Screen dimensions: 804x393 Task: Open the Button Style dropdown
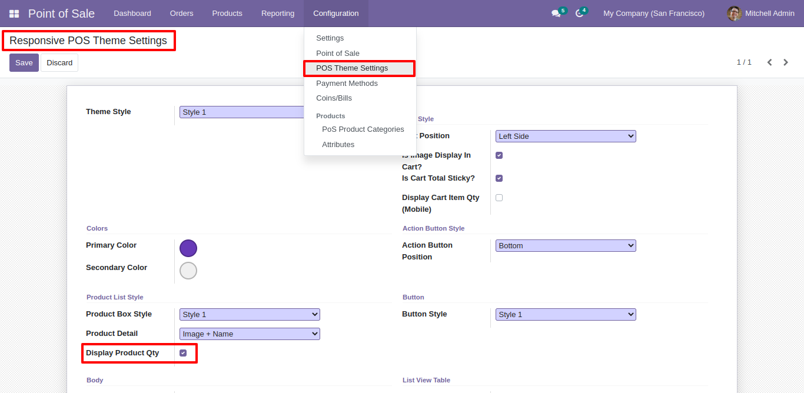566,314
